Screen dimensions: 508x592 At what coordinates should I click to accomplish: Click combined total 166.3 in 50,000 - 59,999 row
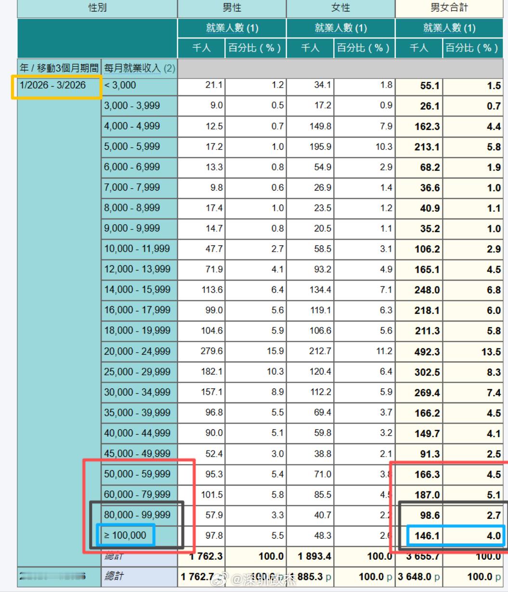[x=427, y=475]
